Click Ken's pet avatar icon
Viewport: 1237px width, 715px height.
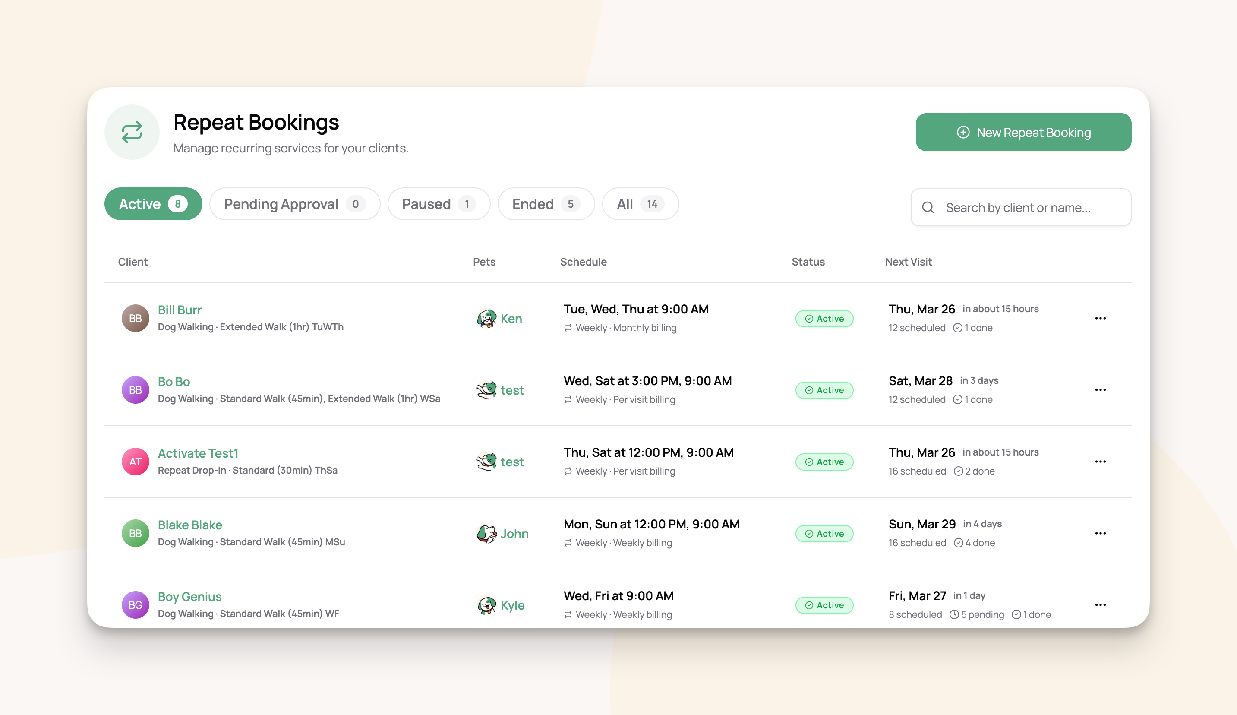(x=486, y=318)
